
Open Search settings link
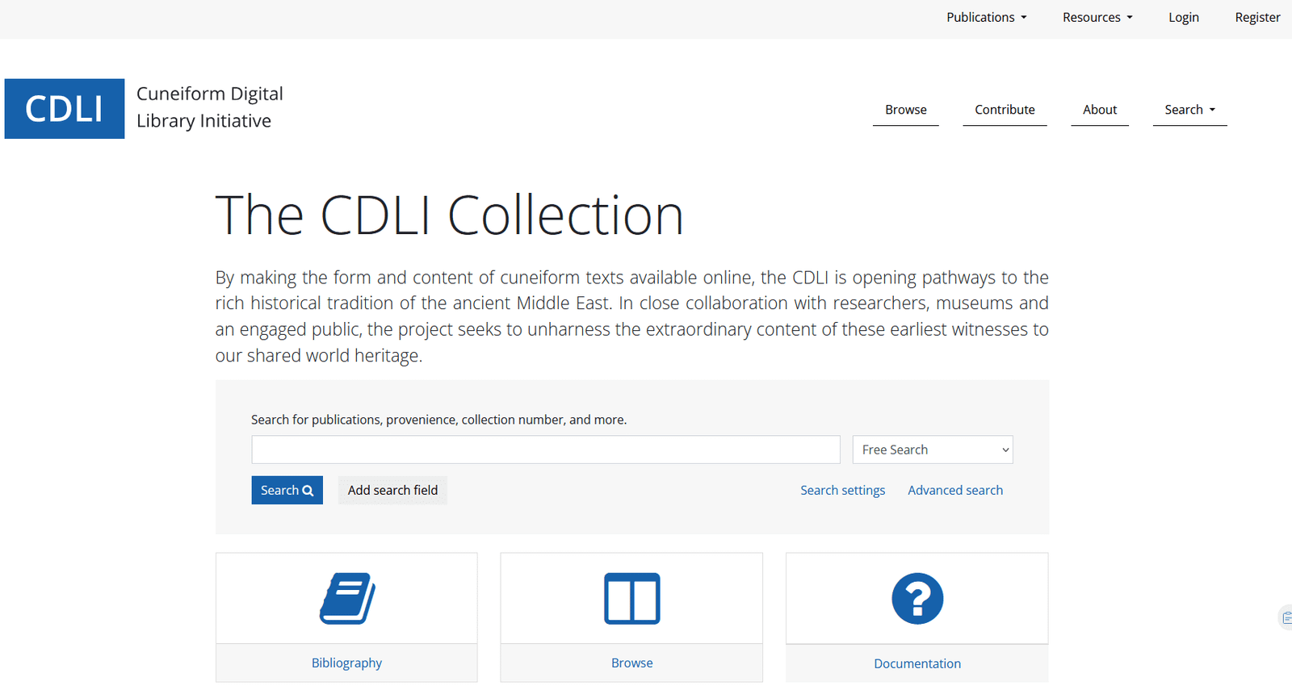point(842,490)
